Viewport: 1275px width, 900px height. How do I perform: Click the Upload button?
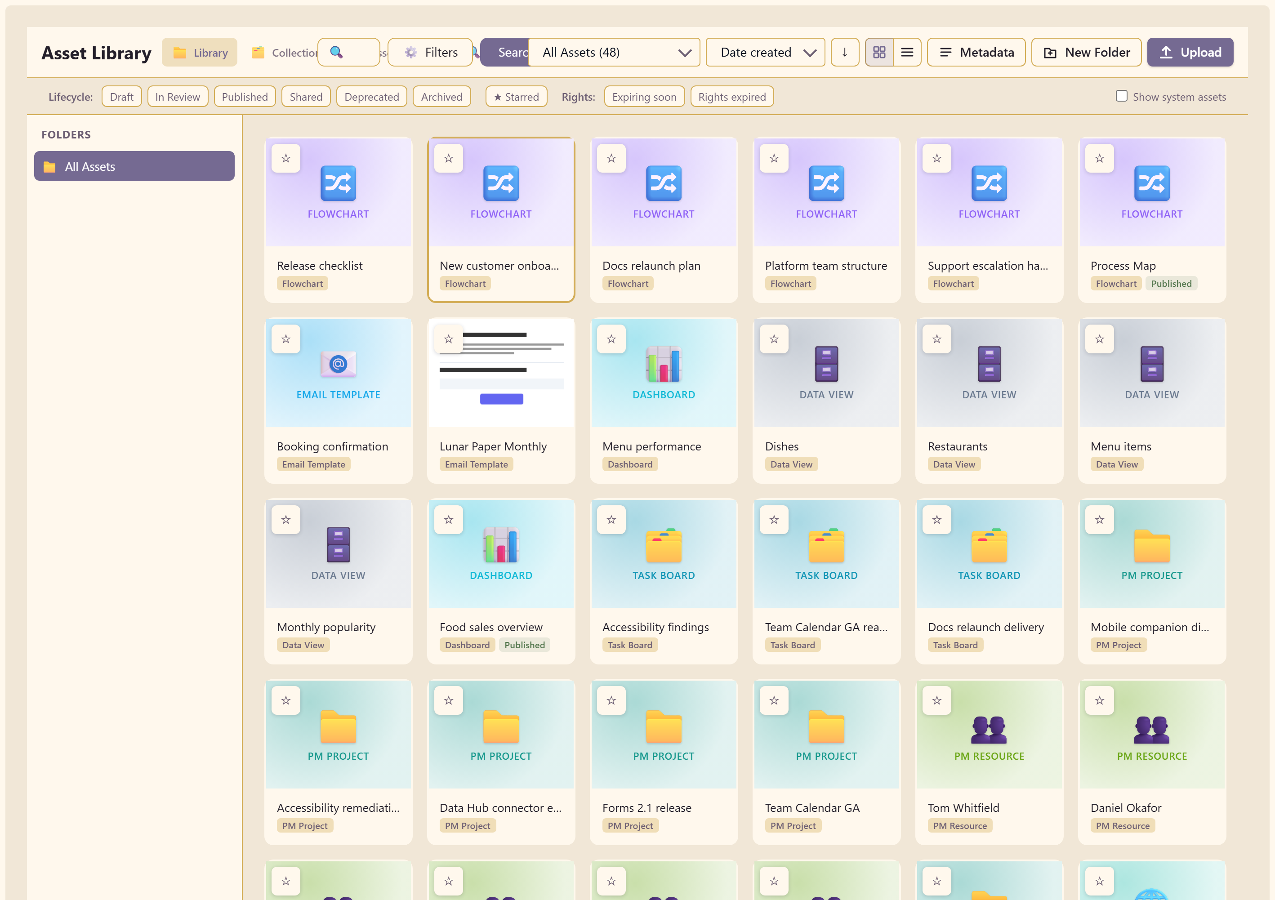[1190, 52]
